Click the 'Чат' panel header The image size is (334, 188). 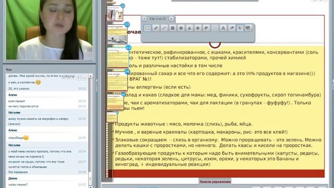click(9, 69)
